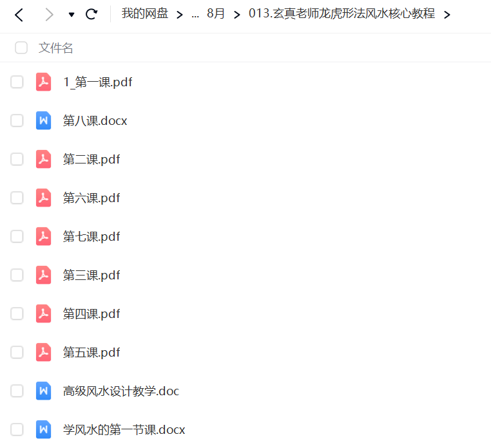The height and width of the screenshot is (448, 491).
Task: Click the PDF icon next to 第六课.pdf
Action: click(44, 198)
